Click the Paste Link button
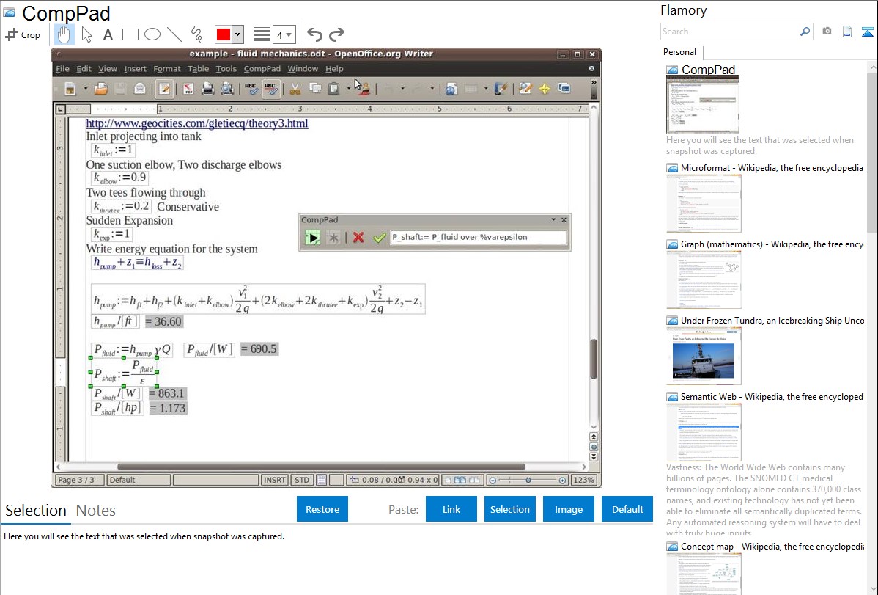 point(451,509)
